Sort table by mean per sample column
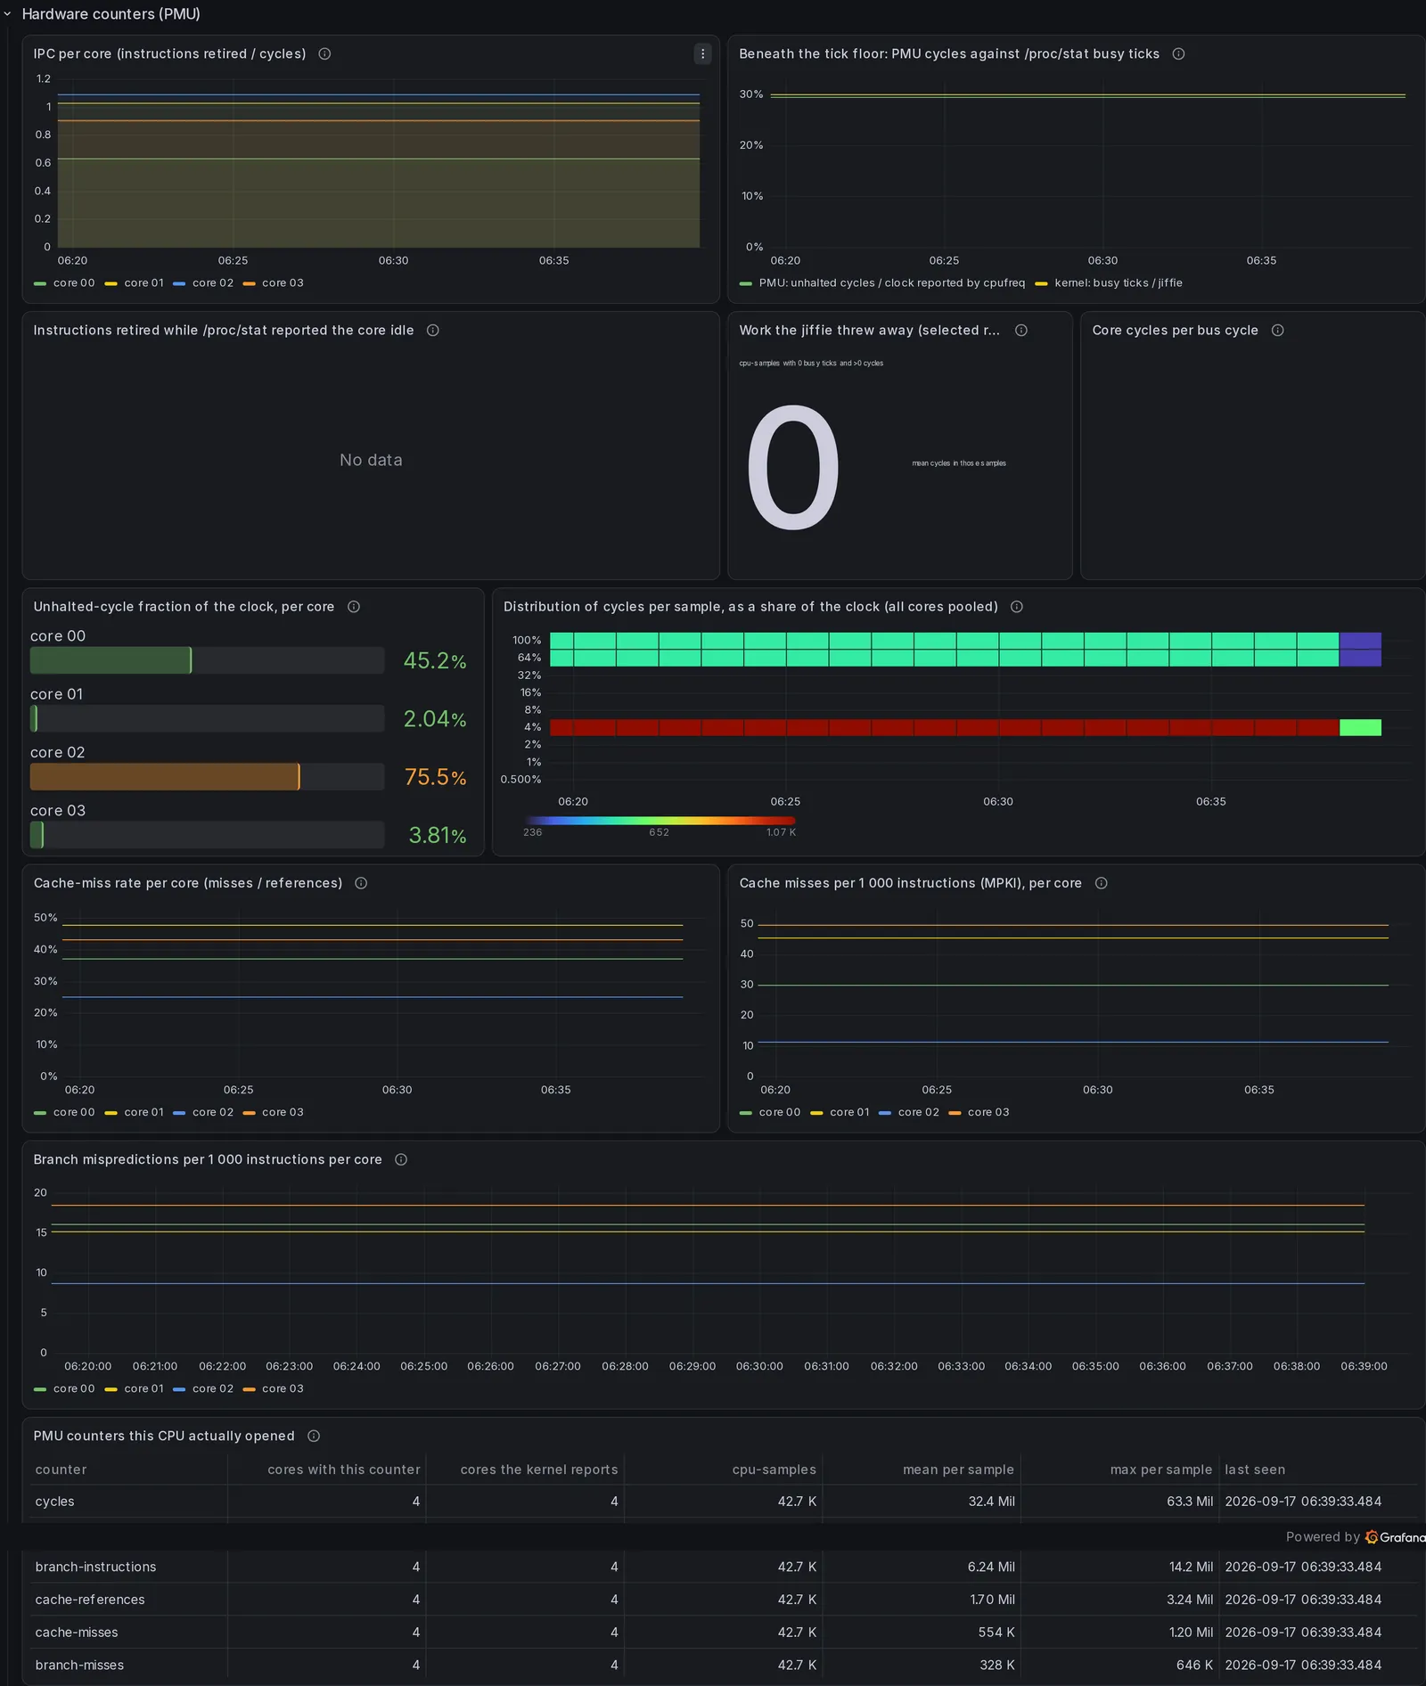The image size is (1426, 1686). (x=958, y=1469)
